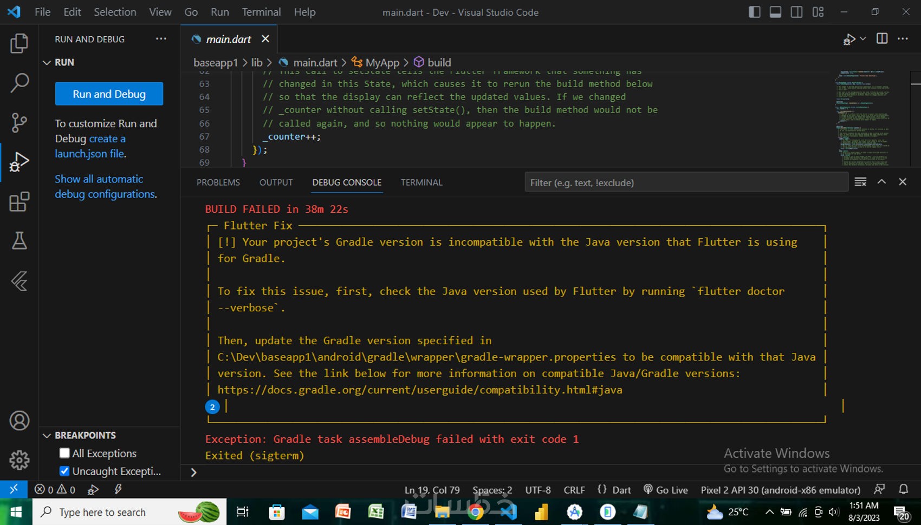Toggle panel layout icon in title bar
The image size is (921, 525).
[x=775, y=12]
